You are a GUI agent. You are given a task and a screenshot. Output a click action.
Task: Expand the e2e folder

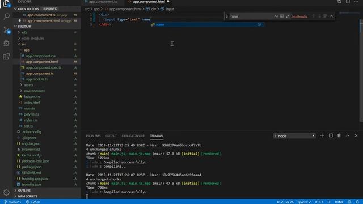(x=24, y=33)
